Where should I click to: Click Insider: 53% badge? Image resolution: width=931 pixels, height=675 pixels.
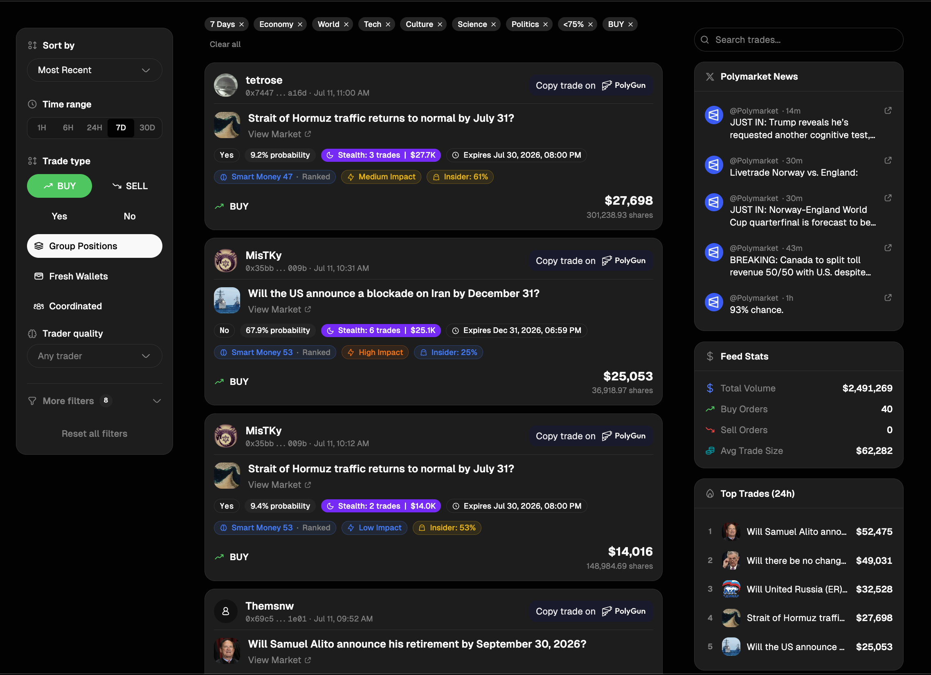(x=447, y=528)
